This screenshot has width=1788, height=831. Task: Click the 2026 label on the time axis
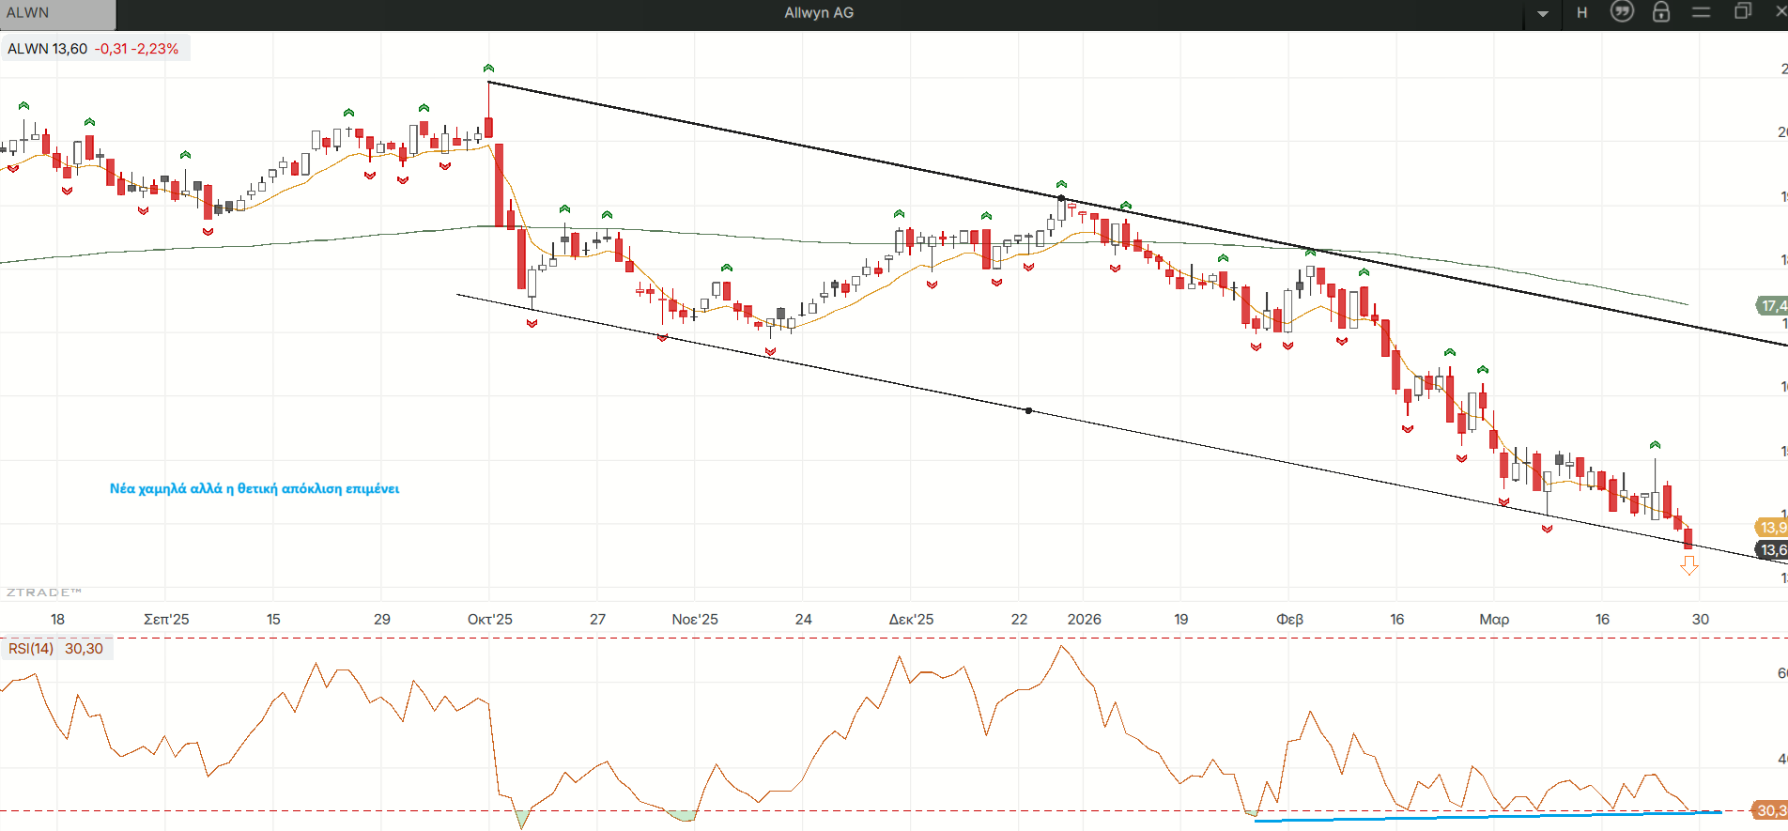(1084, 620)
